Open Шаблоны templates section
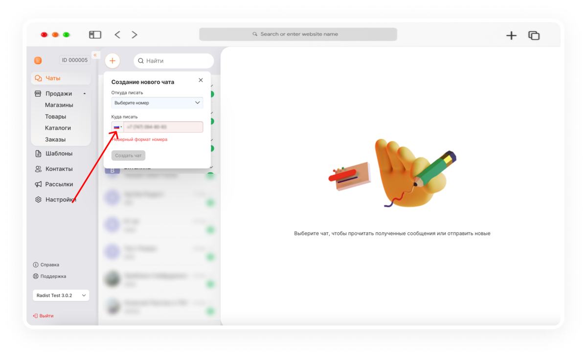587x356 pixels. click(59, 154)
